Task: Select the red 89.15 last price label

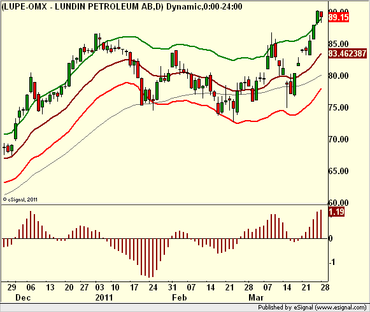Action: pyautogui.click(x=339, y=17)
